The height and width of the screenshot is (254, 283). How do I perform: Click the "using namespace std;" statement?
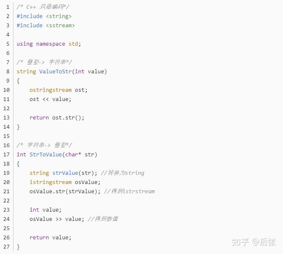coord(49,44)
